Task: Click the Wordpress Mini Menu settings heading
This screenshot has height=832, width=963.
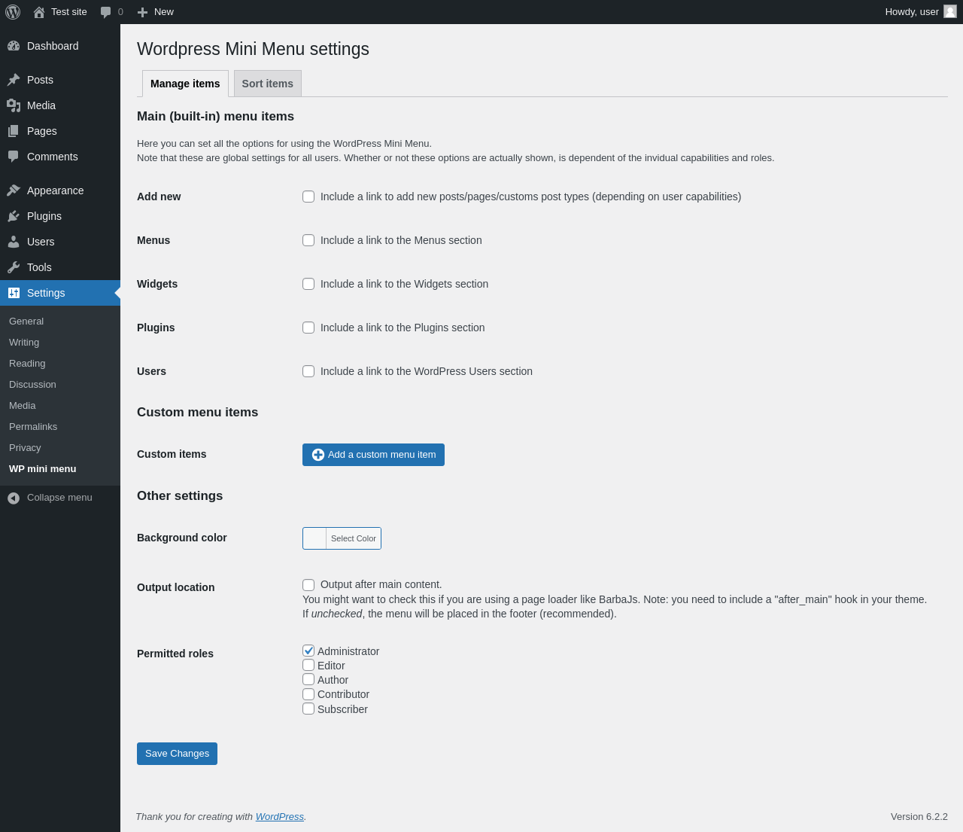Action: [253, 49]
